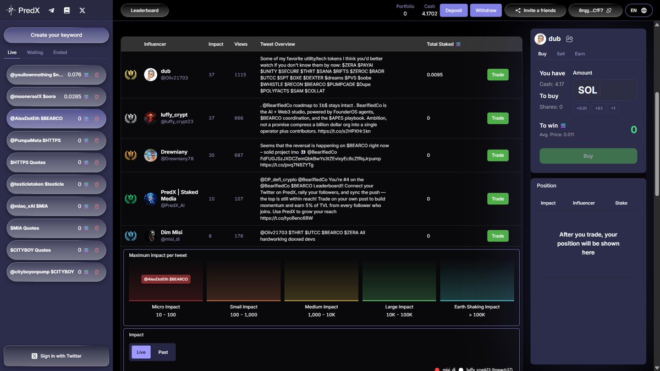Click trash icon on @AlexDotEth $BEARCO row
Image resolution: width=660 pixels, height=371 pixels.
tap(97, 119)
